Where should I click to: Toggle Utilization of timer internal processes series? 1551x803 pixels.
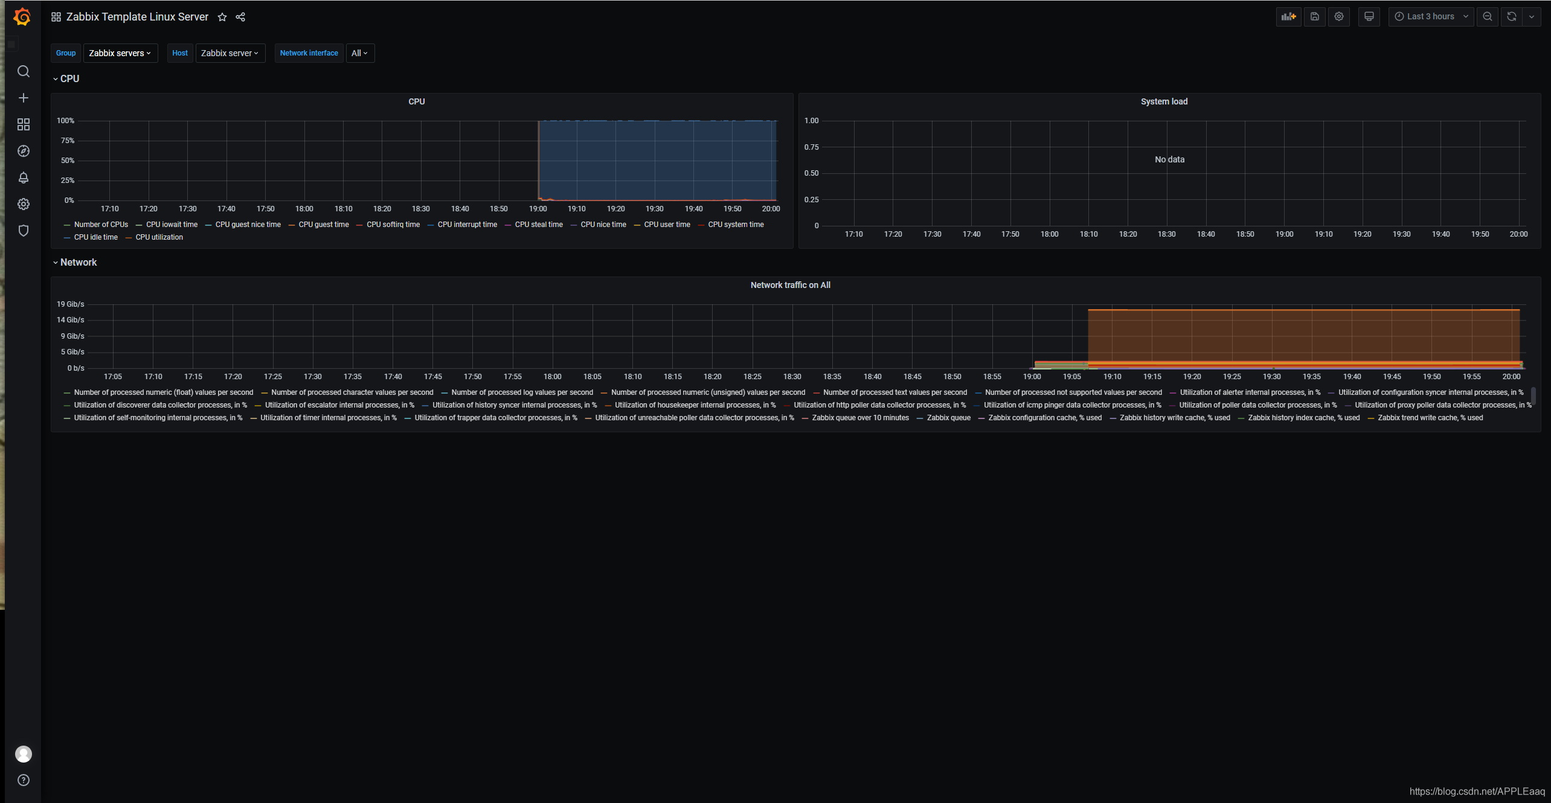[329, 418]
